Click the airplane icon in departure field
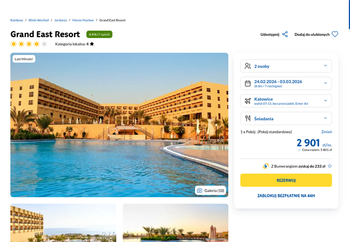Screen dimensions: 350x242 click(248, 101)
